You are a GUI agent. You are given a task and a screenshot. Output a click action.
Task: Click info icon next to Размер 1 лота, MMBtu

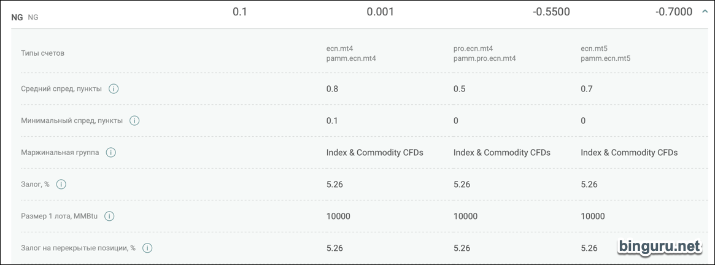point(109,217)
